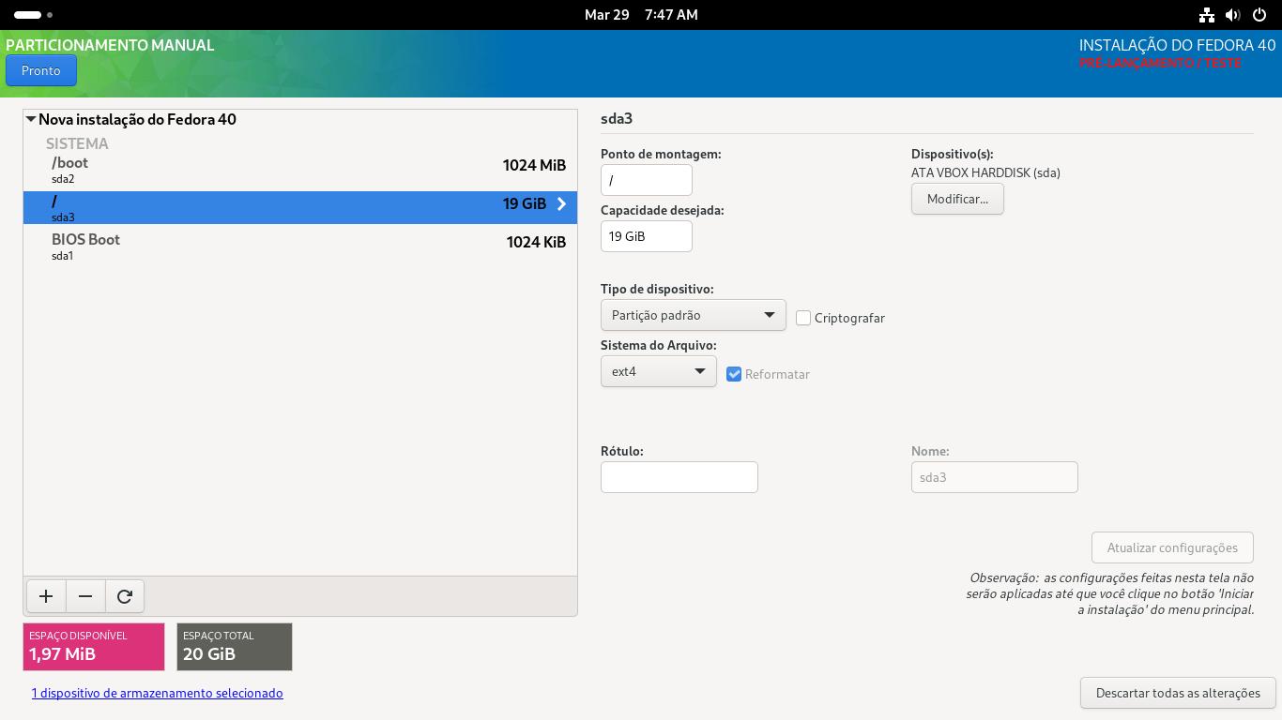Toggle the Reformatar checkbox
The width and height of the screenshot is (1282, 720).
pos(734,374)
